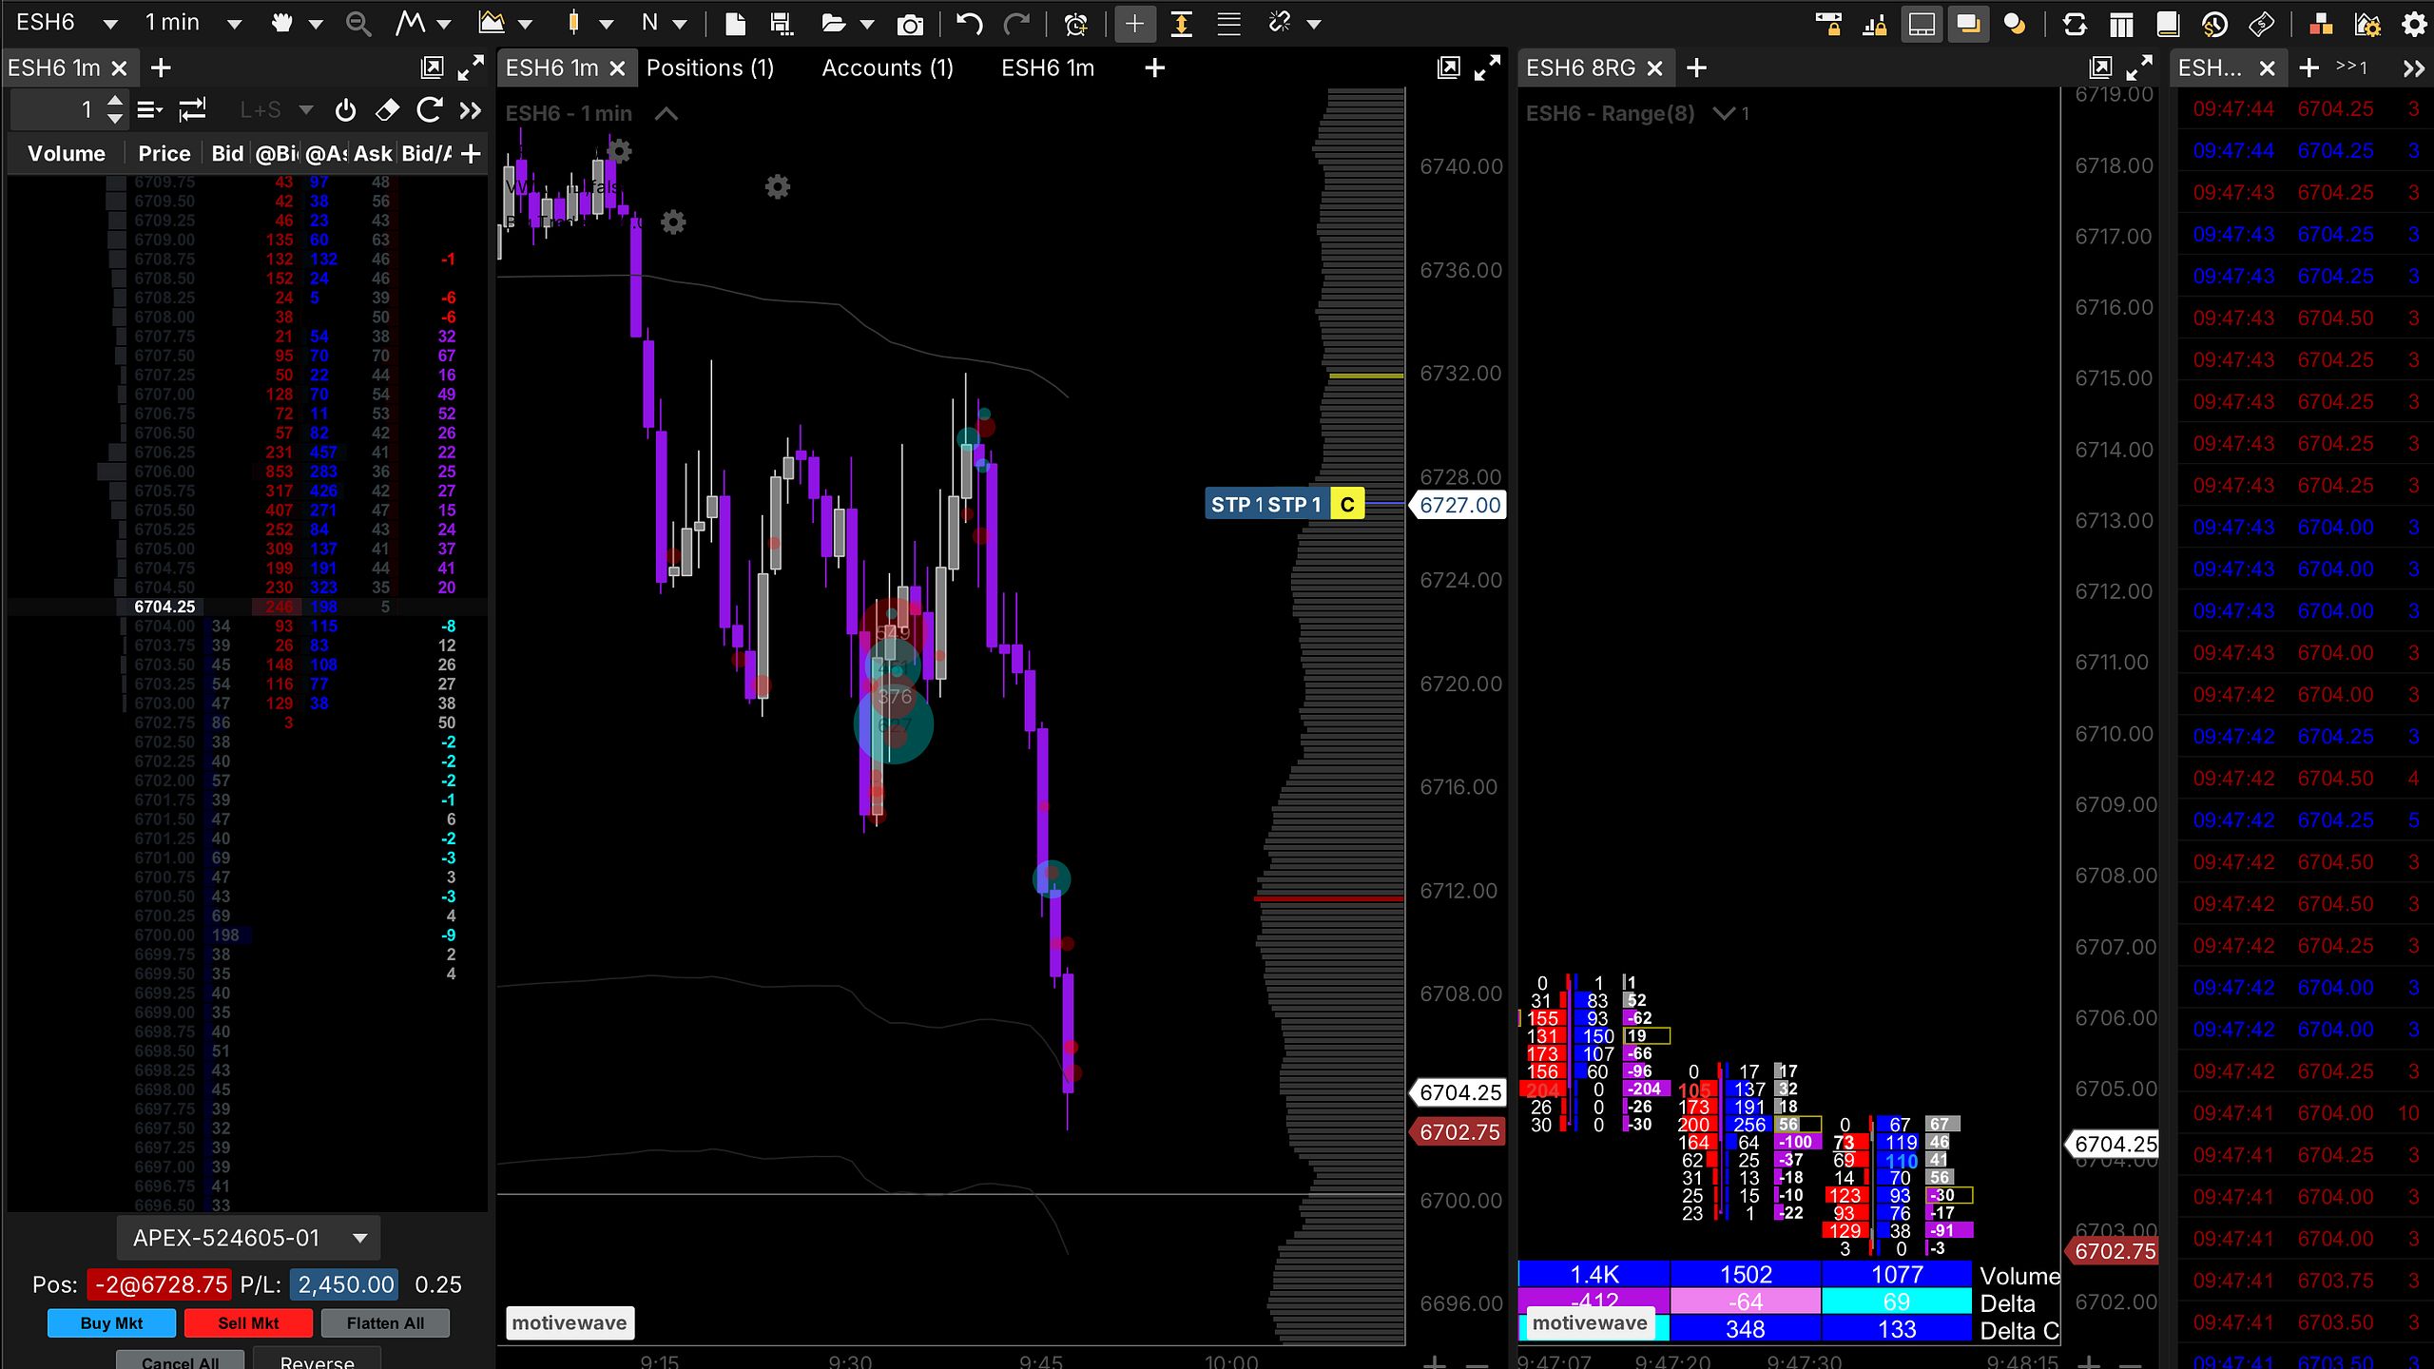Toggle the time axis lock icon
The height and width of the screenshot is (1369, 2434).
point(1827,24)
